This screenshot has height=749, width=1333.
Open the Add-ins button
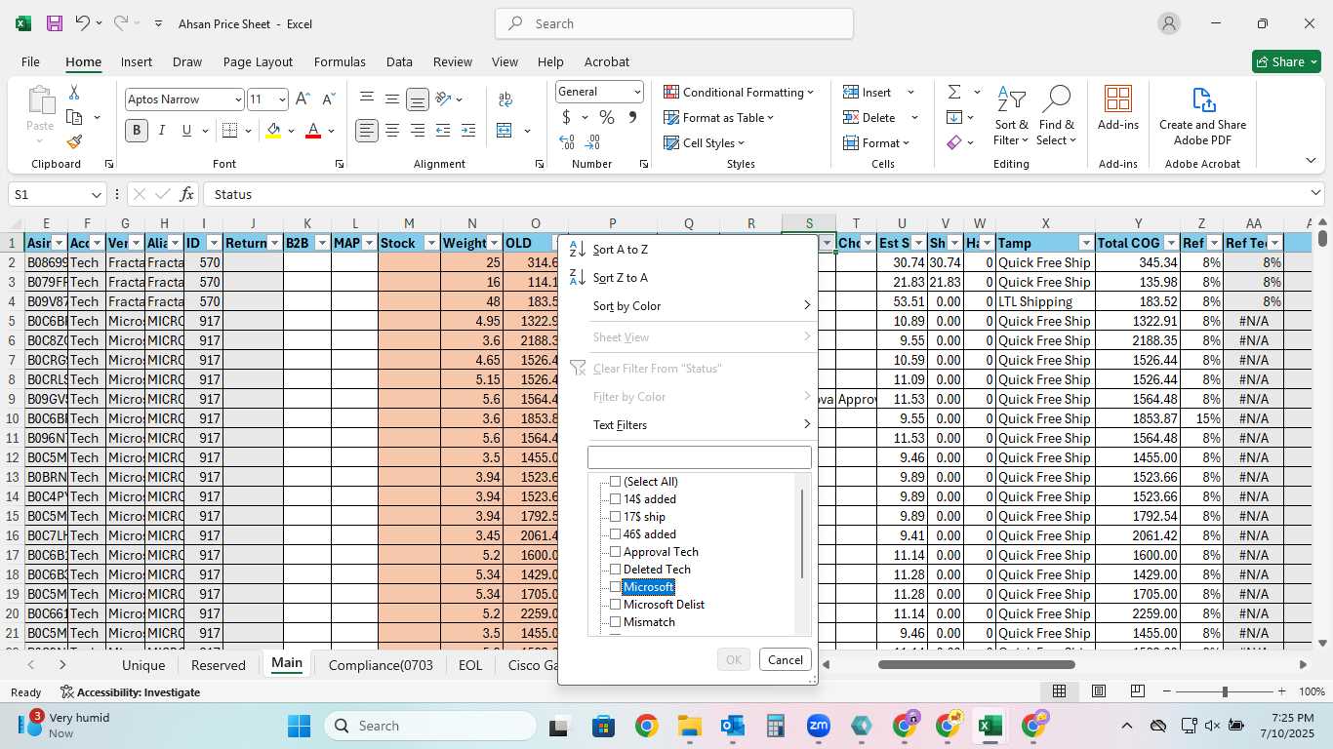click(1118, 109)
